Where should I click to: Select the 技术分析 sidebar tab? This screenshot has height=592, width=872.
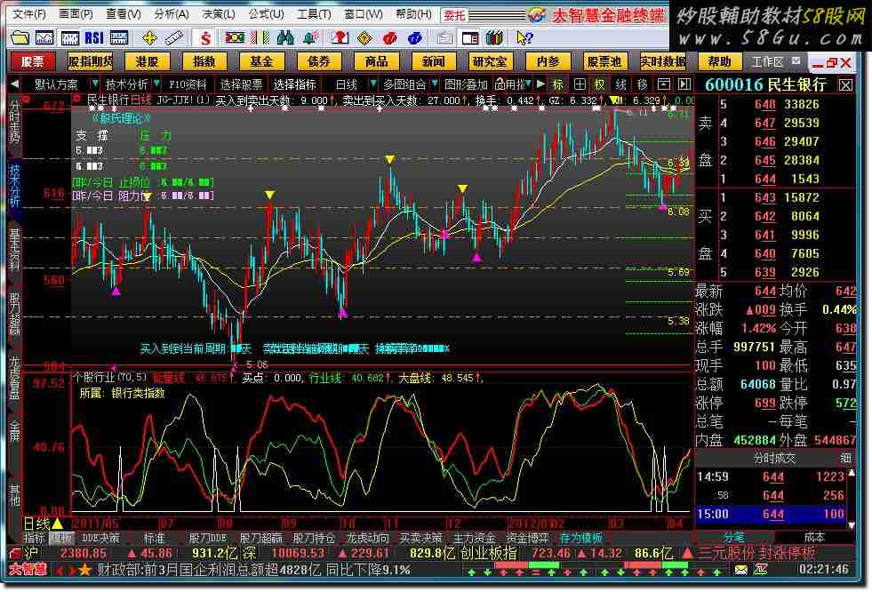pyautogui.click(x=15, y=185)
